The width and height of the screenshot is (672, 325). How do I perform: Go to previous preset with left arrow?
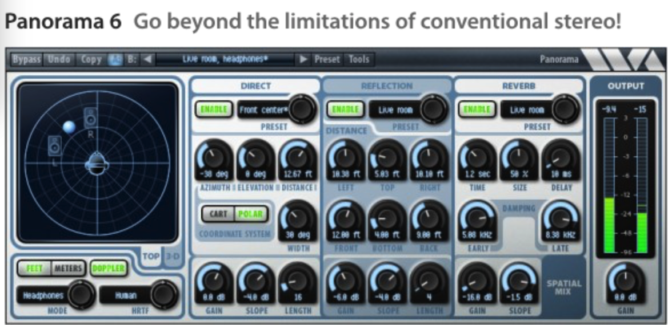click(x=147, y=59)
